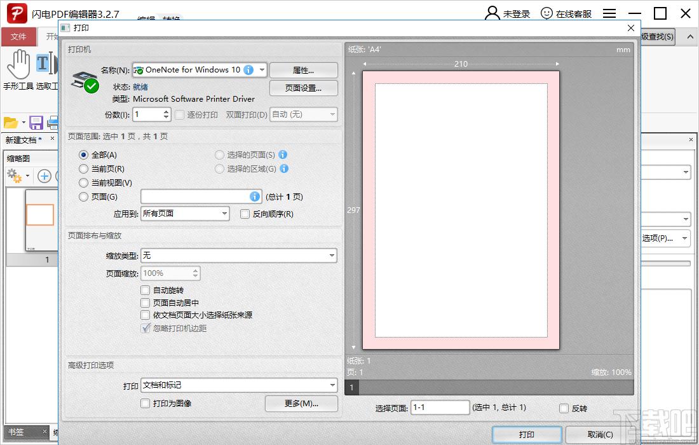Click the zoom-in plus icon in thumbnail panel
Screen dimensions: 699x445
coord(44,176)
